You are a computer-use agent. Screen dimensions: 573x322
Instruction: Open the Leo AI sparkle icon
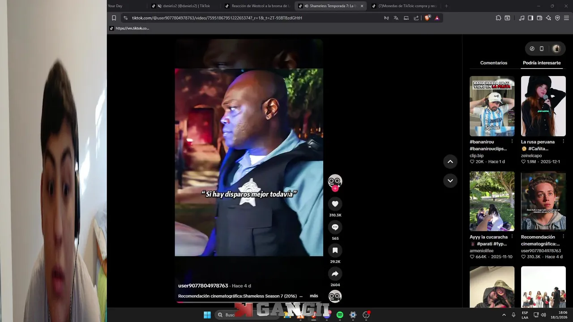pyautogui.click(x=548, y=18)
